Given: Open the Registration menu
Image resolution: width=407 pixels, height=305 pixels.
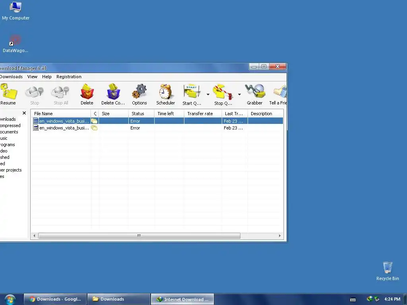Looking at the screenshot, I should pyautogui.click(x=69, y=77).
